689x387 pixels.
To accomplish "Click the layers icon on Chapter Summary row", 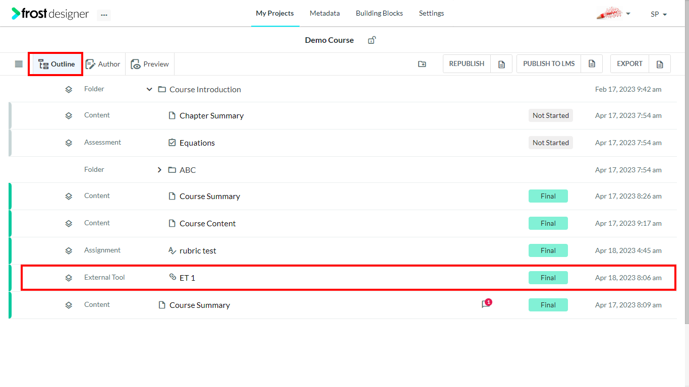I will 69,115.
